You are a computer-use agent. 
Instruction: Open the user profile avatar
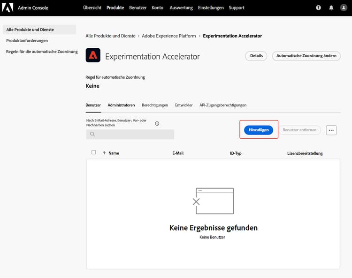coord(344,8)
